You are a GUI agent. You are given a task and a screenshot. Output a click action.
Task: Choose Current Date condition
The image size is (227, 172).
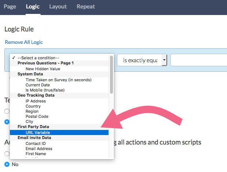click(38, 85)
